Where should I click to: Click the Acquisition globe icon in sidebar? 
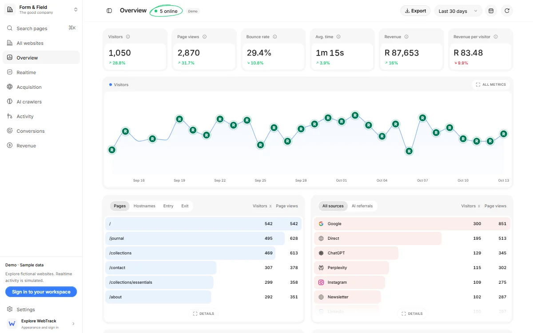10,87
